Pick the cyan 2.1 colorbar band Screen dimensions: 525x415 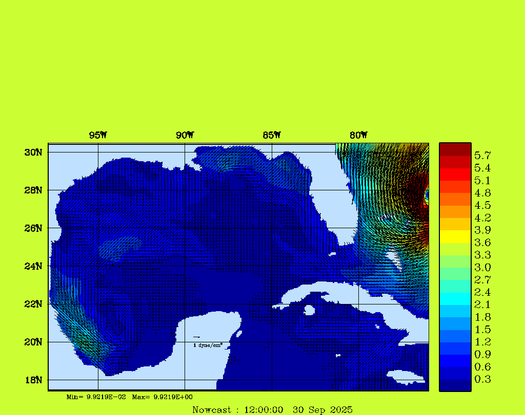tap(455, 298)
